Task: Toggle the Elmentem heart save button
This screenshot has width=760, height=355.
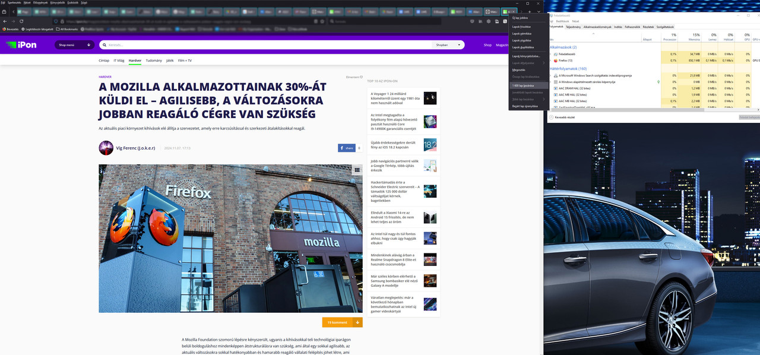Action: click(354, 77)
